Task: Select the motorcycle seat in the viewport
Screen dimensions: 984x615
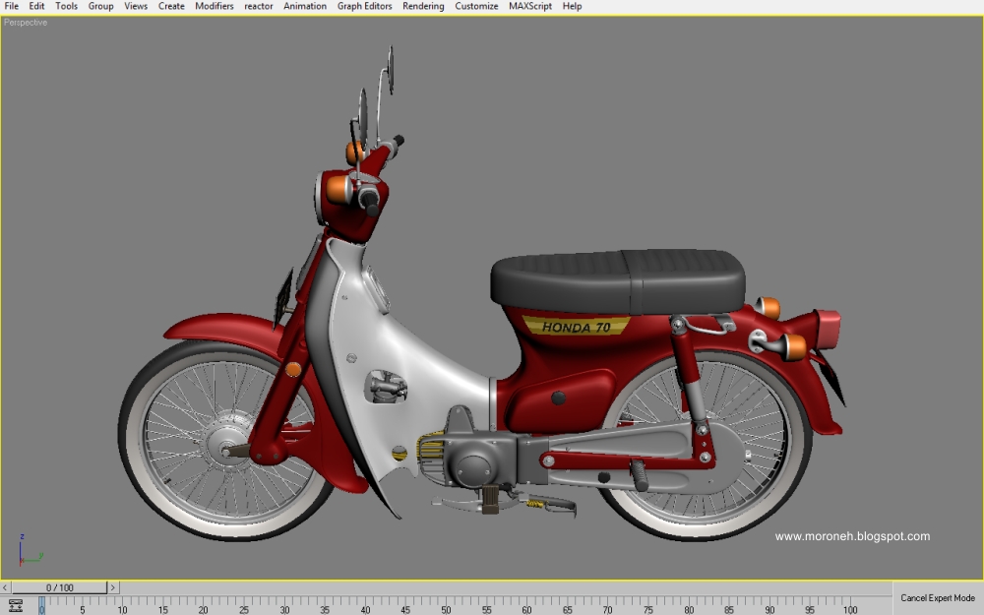Action: [x=618, y=280]
